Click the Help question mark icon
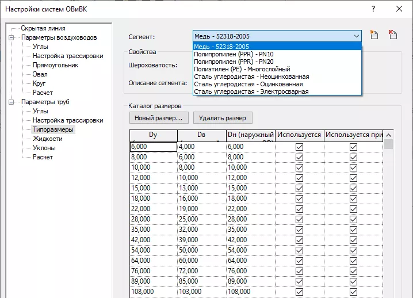 coord(374,9)
